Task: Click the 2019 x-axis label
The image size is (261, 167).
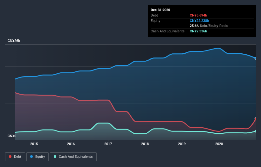Action: pyautogui.click(x=182, y=144)
